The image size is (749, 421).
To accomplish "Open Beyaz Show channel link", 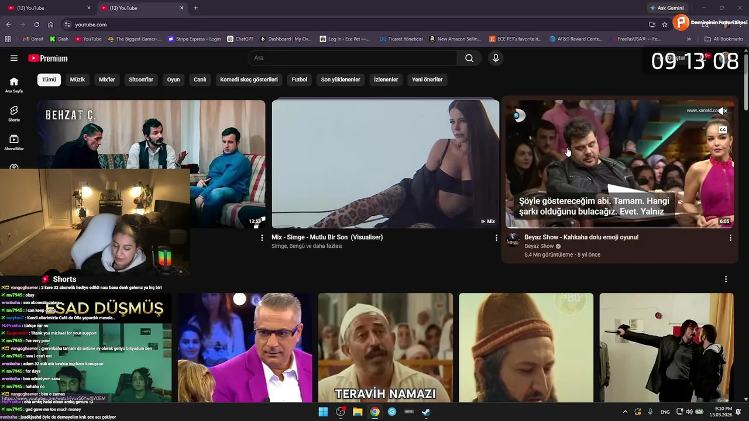I will (539, 246).
